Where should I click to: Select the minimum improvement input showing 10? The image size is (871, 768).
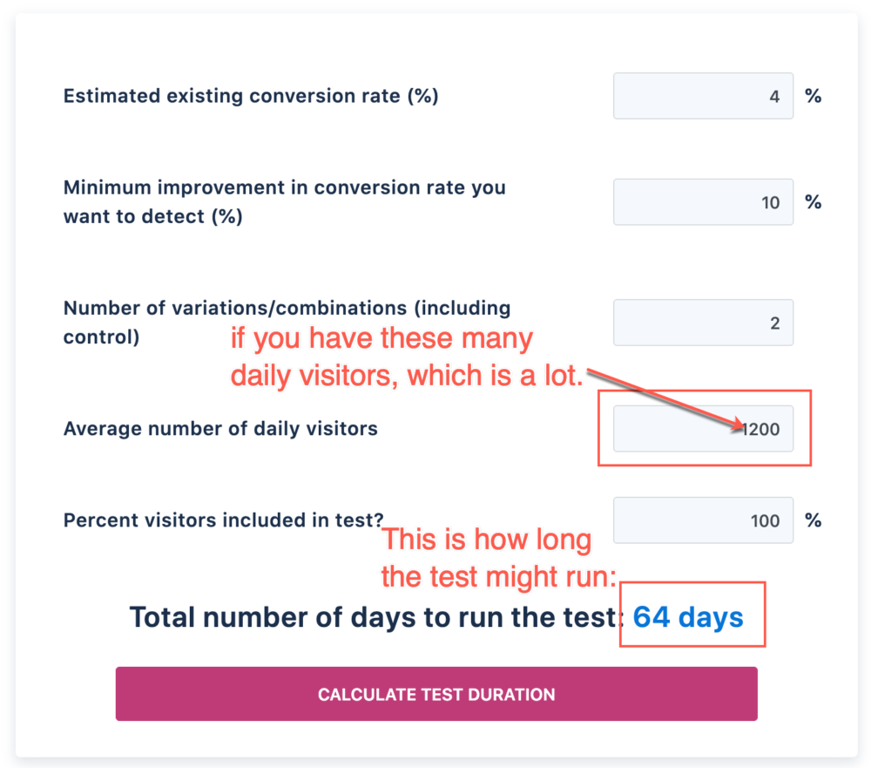pyautogui.click(x=703, y=201)
